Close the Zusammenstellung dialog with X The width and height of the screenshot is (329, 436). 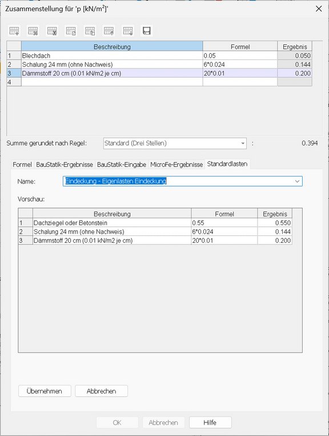pos(319,9)
